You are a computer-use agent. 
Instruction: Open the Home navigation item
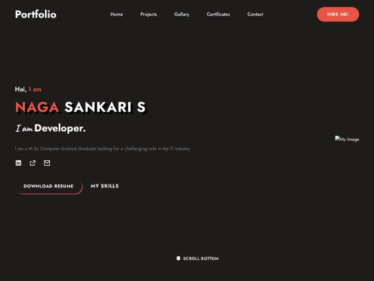[x=116, y=15]
